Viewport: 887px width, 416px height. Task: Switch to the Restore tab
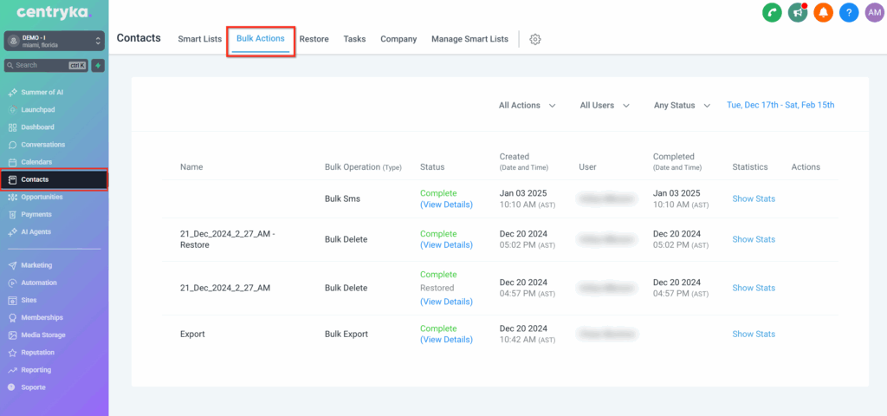314,40
